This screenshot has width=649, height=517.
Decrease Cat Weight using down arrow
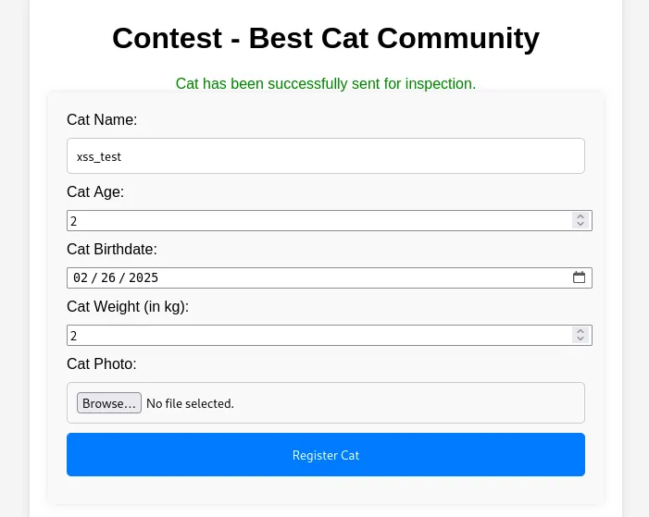click(x=580, y=339)
